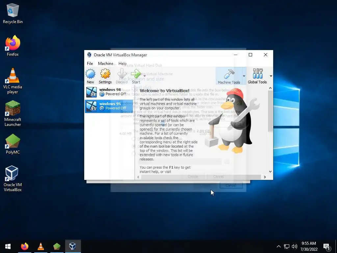Click the horizontal scroll right arrow

(265, 177)
